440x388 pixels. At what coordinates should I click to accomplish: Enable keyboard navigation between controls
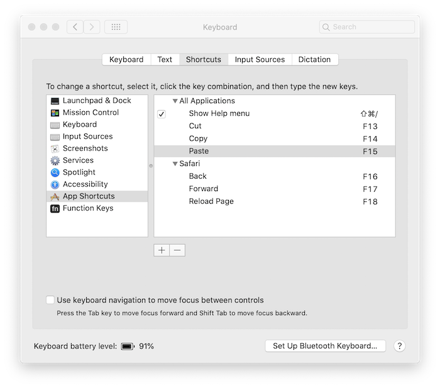click(x=50, y=300)
